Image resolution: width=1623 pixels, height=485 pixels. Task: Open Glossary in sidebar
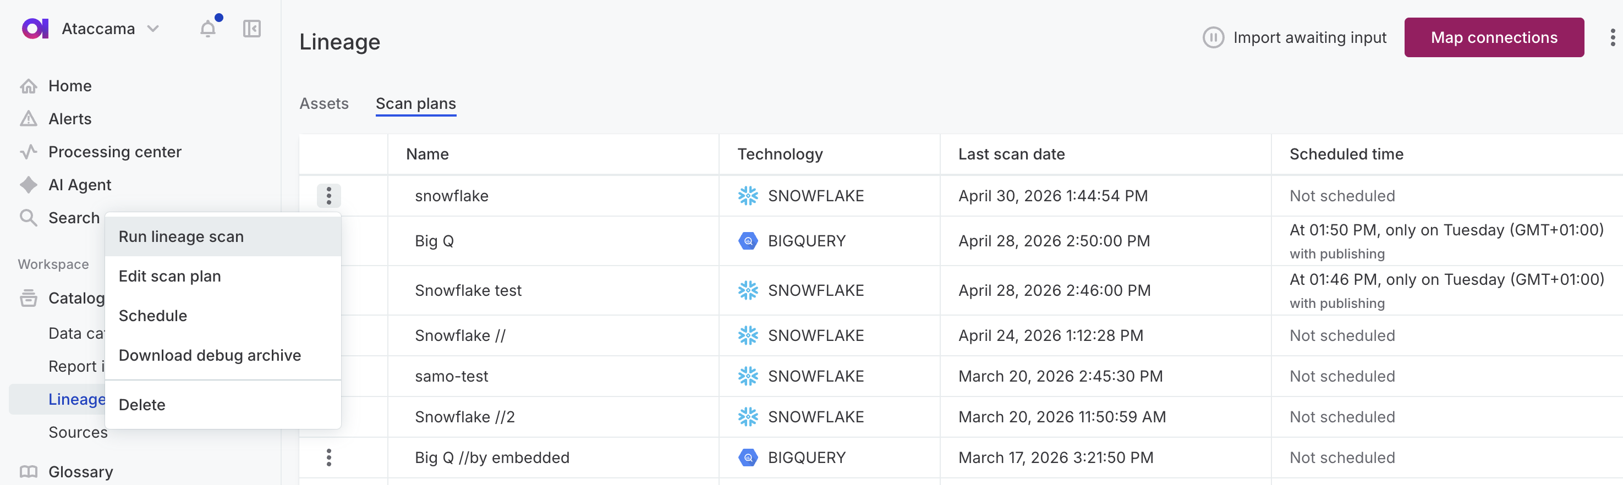point(81,471)
